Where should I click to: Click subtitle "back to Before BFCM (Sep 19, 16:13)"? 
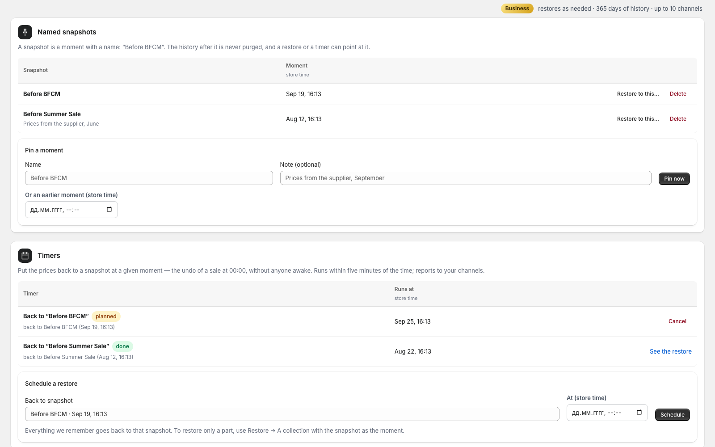point(69,327)
